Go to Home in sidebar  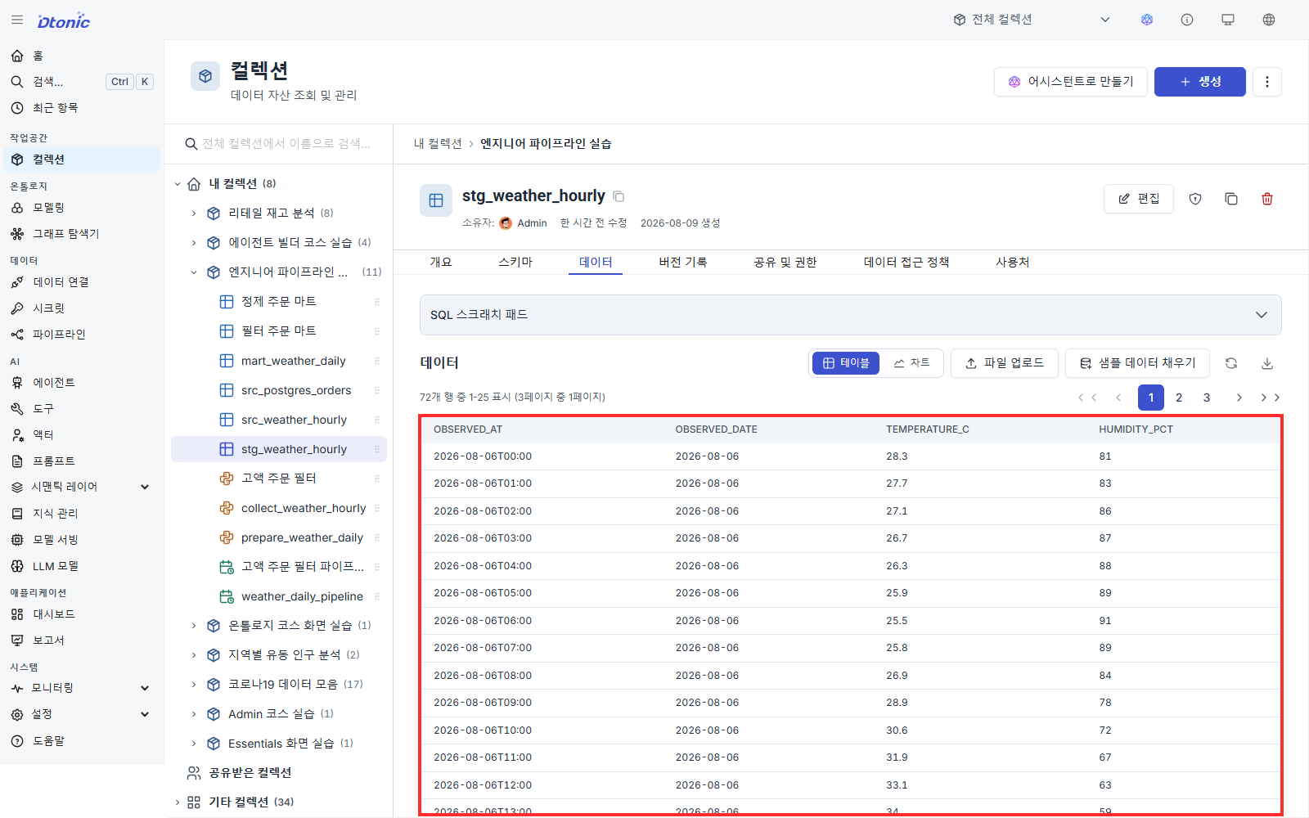(82, 56)
